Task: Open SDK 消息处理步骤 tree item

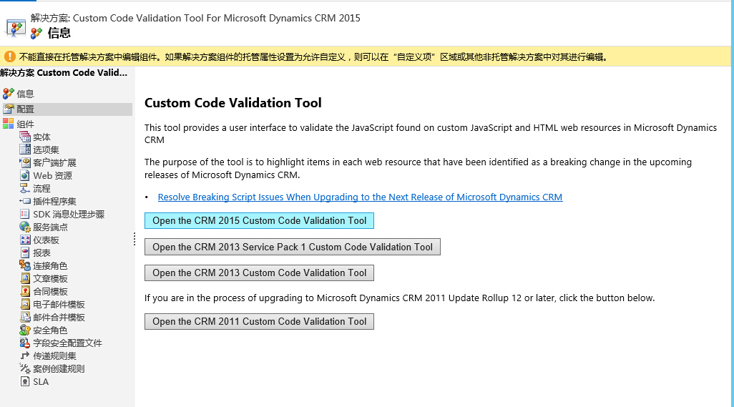Action: coord(69,215)
